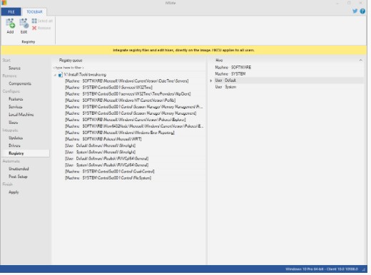Select the User Default Silverlight entry
Screen dimensions: 371x275
[x=101, y=145]
